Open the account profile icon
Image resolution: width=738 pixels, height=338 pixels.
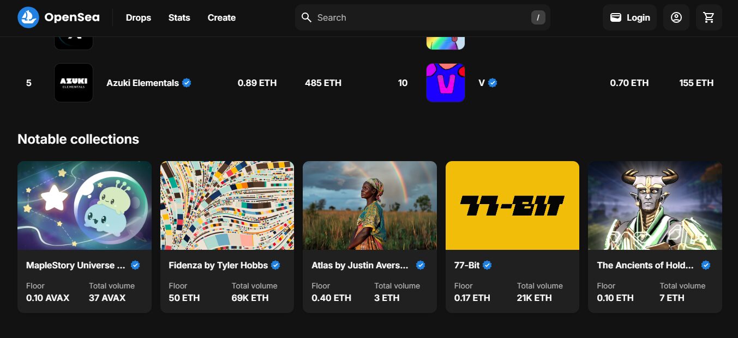[676, 17]
